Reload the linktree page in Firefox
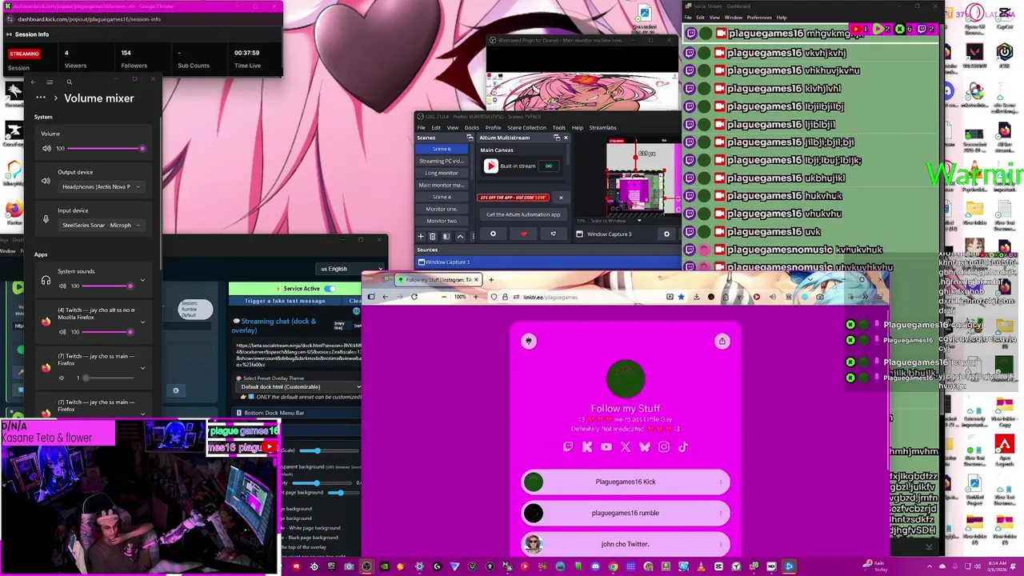This screenshot has height=576, width=1024. coord(414,297)
